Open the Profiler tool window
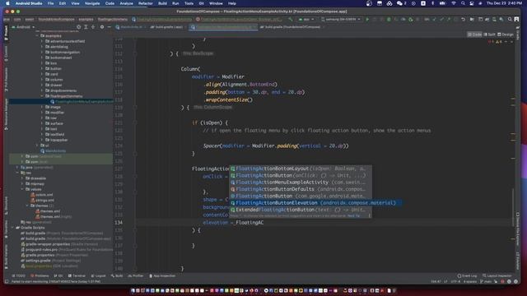 (x=135, y=276)
